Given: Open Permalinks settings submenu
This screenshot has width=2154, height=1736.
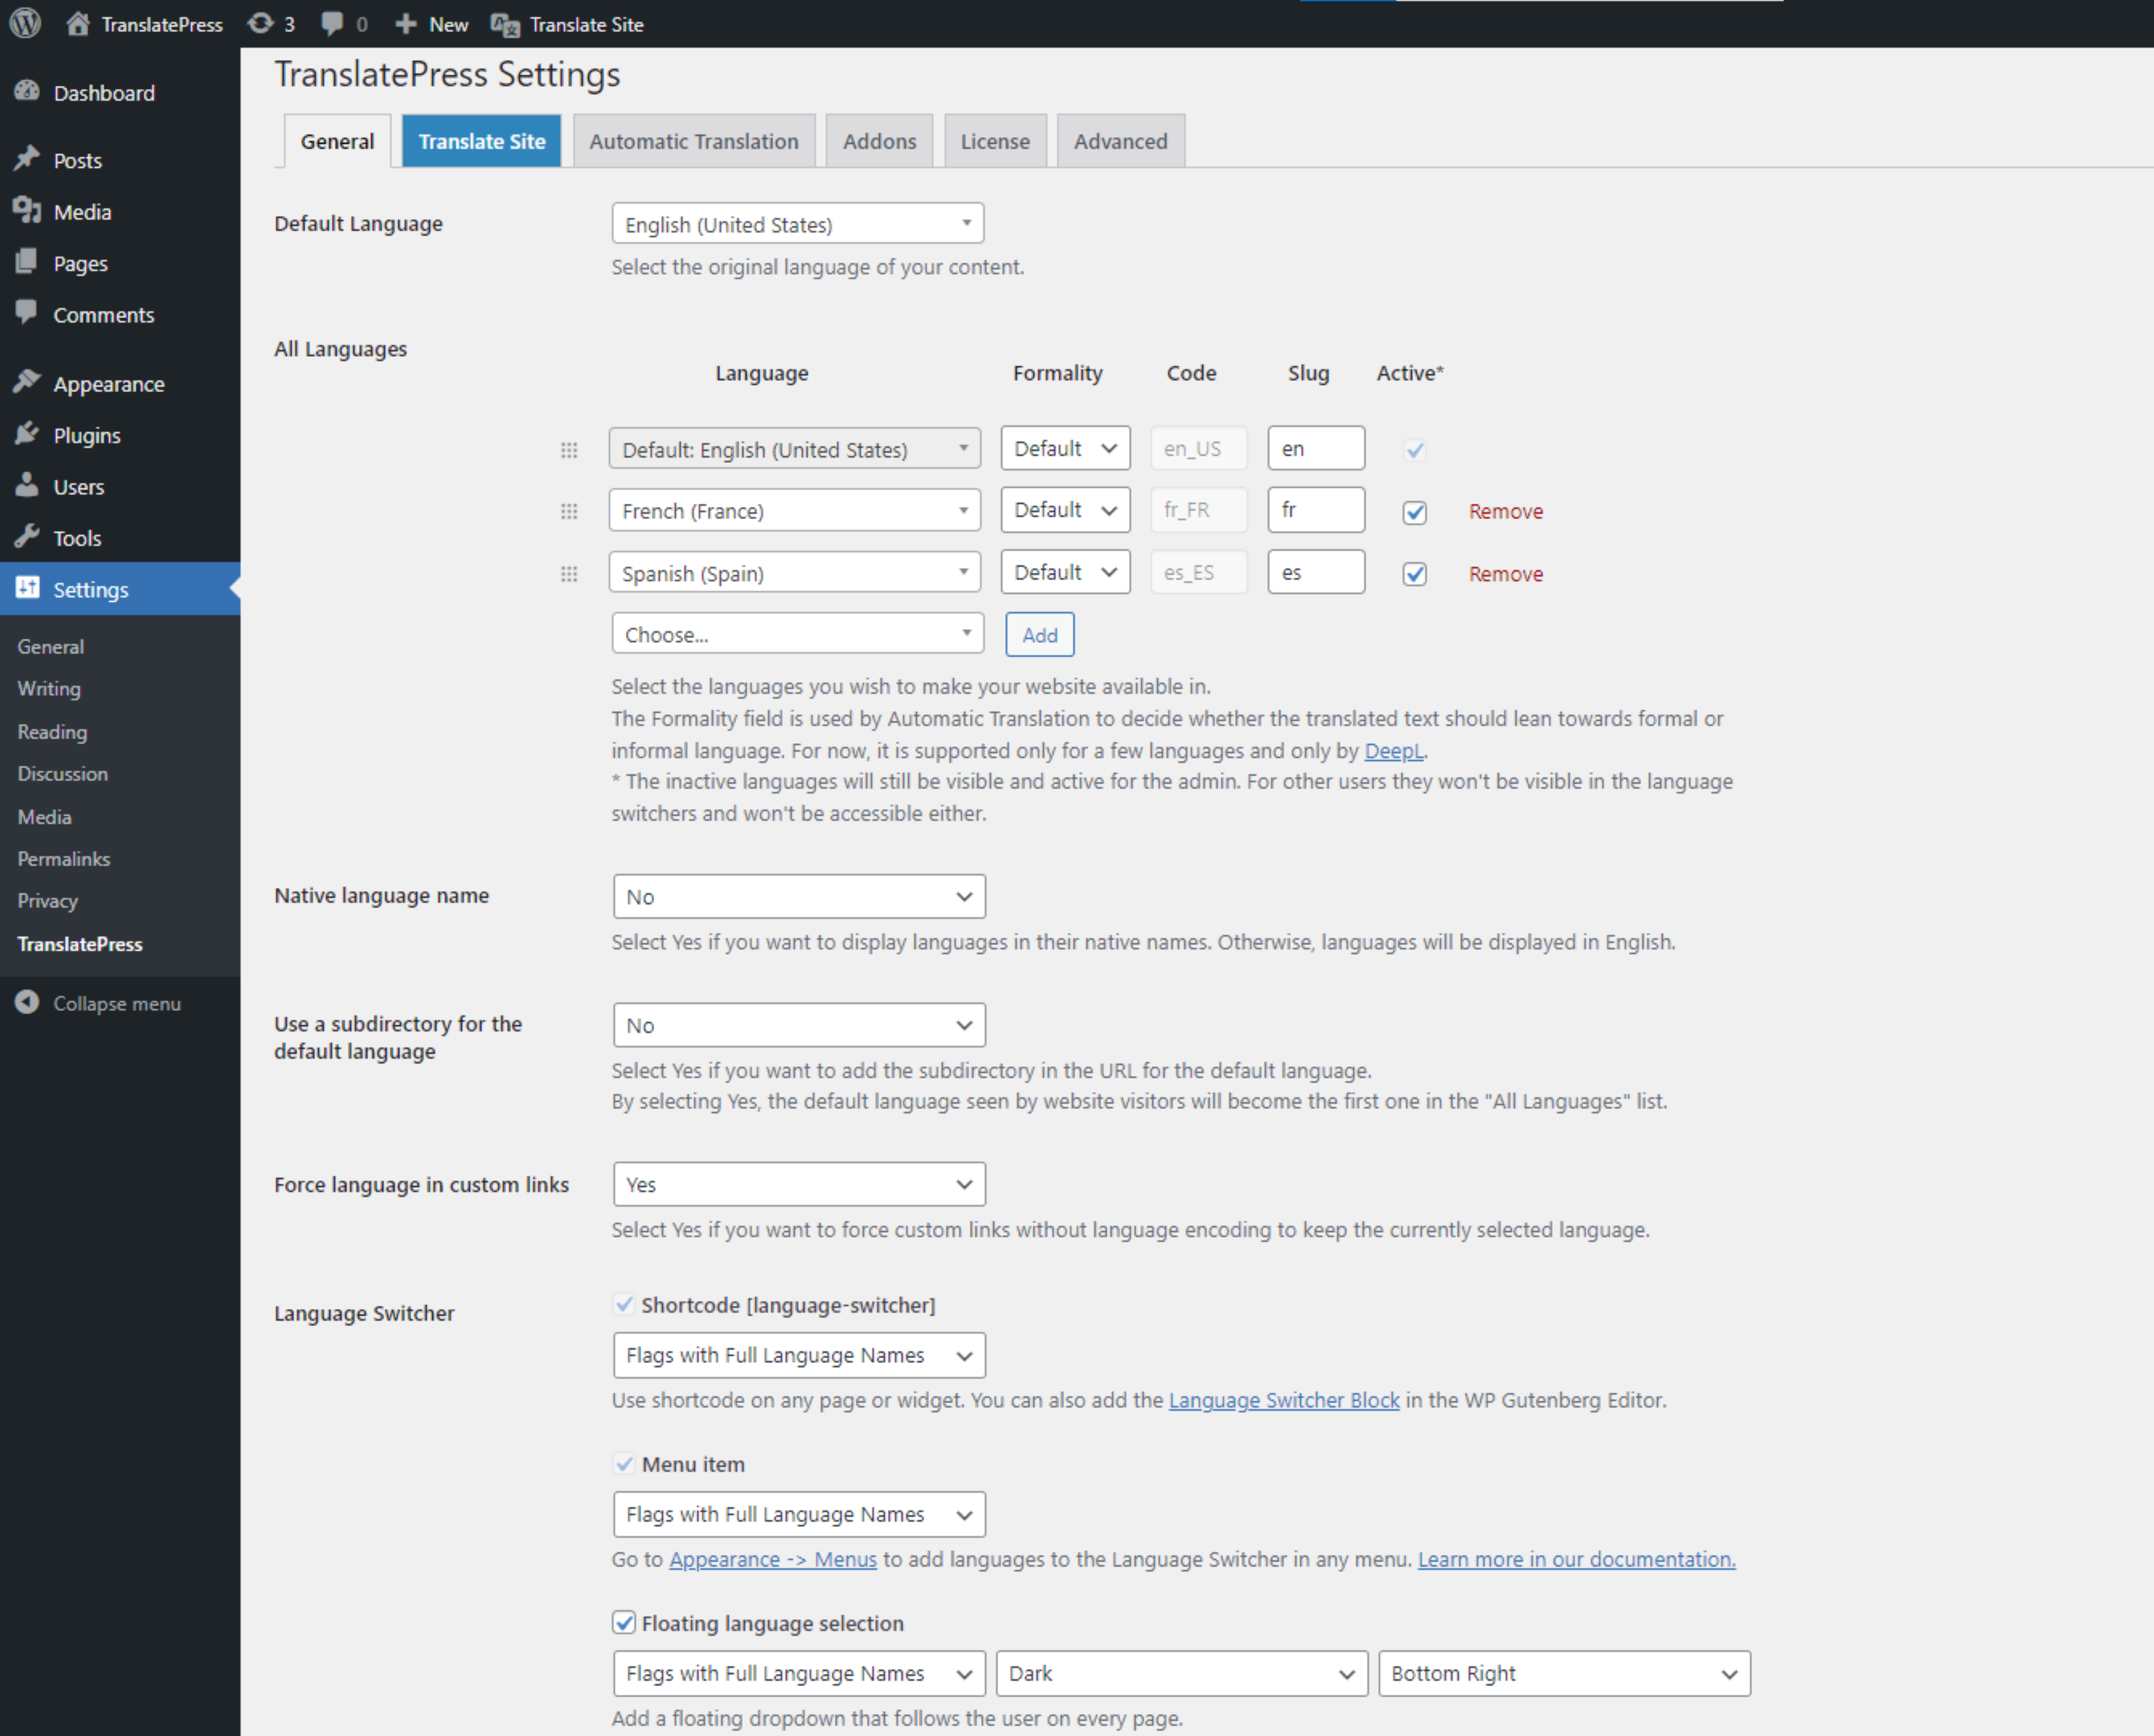Looking at the screenshot, I should pyautogui.click(x=64, y=859).
